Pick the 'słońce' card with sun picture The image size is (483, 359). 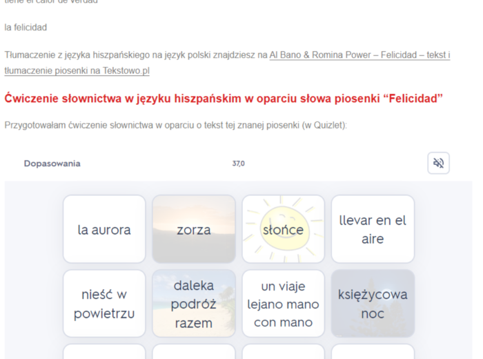pyautogui.click(x=283, y=229)
